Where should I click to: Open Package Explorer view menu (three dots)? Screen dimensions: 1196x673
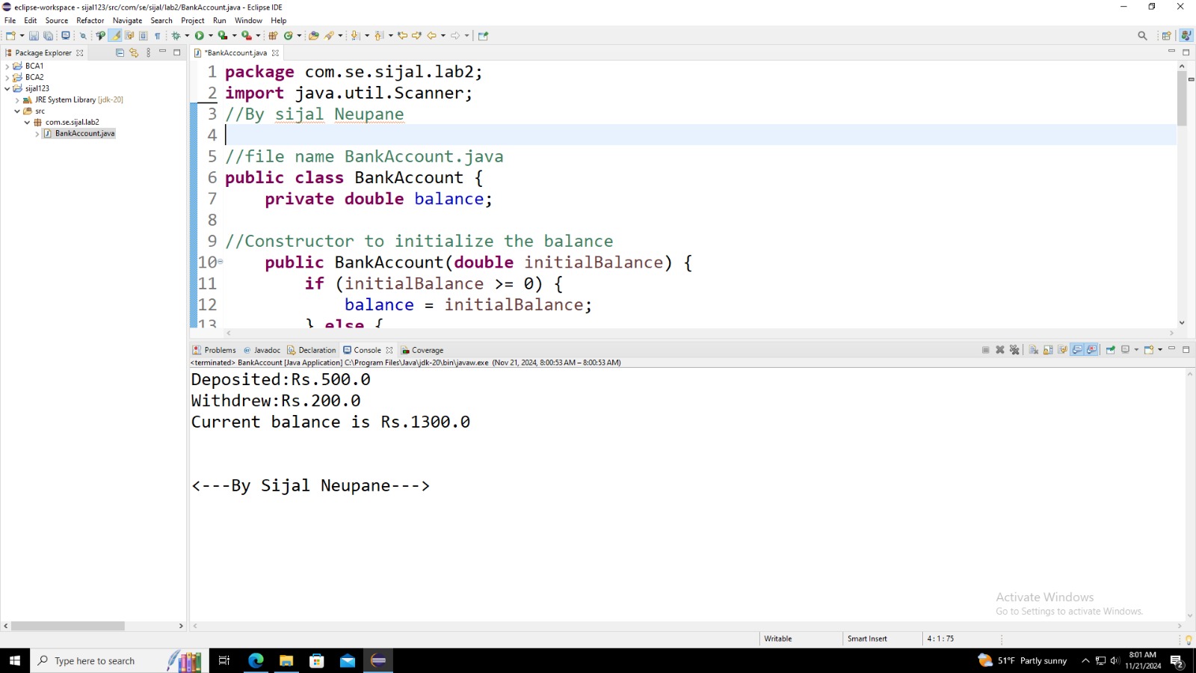[149, 52]
